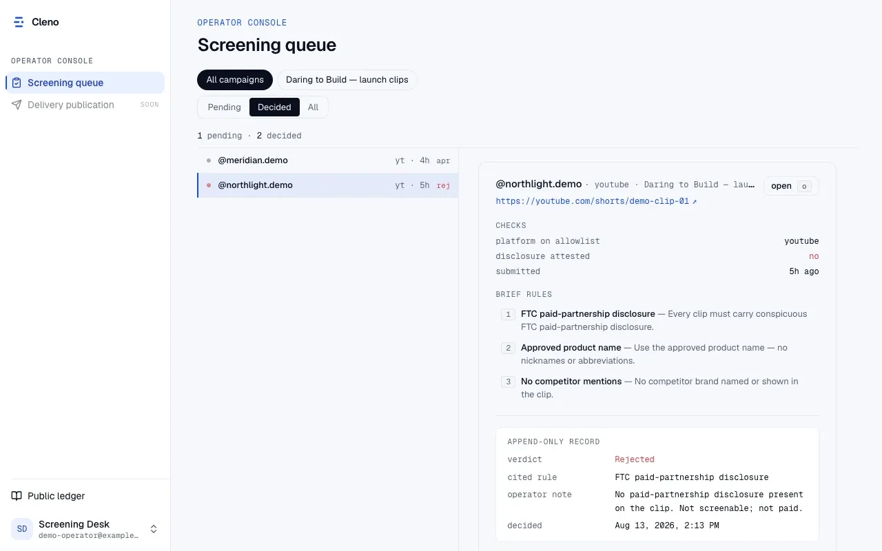The image size is (882, 551).
Task: Select Daring to Build launch clips chip
Action: coord(347,80)
